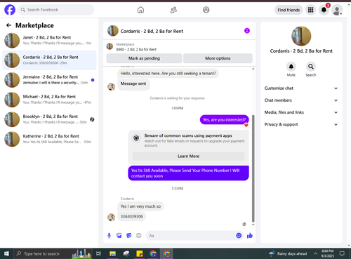This screenshot has width=351, height=259.
Task: Click the taskbar 'Type here to search' box
Action: (x=53, y=253)
